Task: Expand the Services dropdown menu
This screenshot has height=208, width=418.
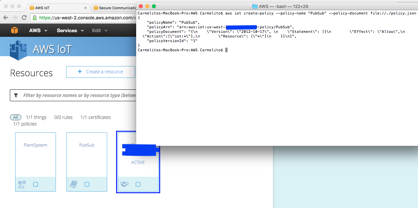Action: [70, 30]
